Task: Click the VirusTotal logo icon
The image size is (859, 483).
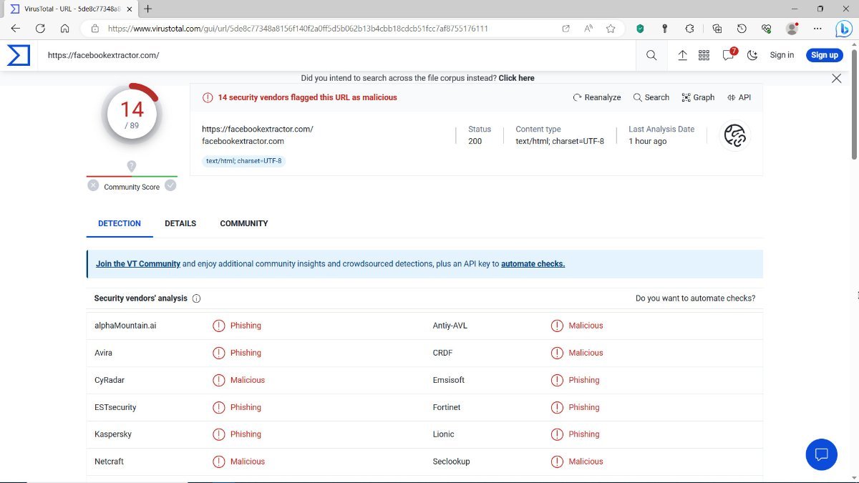Action: [19, 55]
